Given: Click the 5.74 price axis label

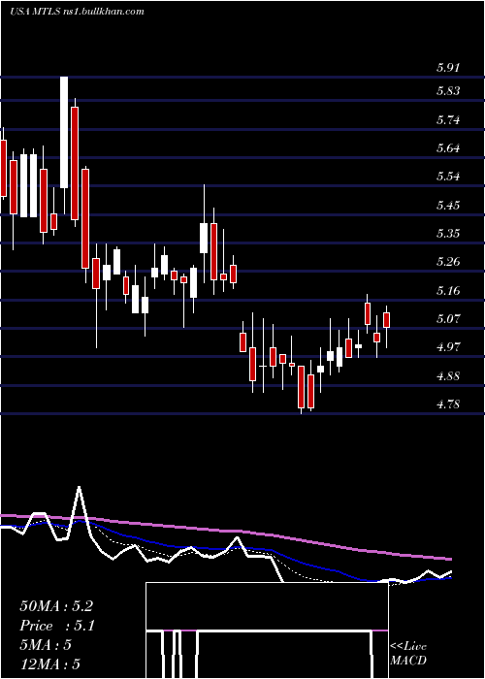Looking at the screenshot, I should click(448, 120).
